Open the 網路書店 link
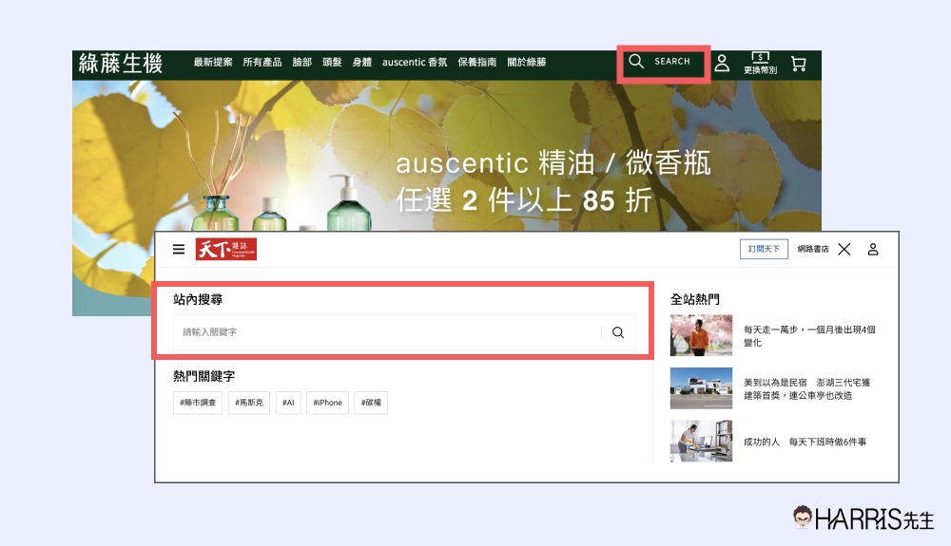Viewport: 951px width, 546px height. click(812, 249)
